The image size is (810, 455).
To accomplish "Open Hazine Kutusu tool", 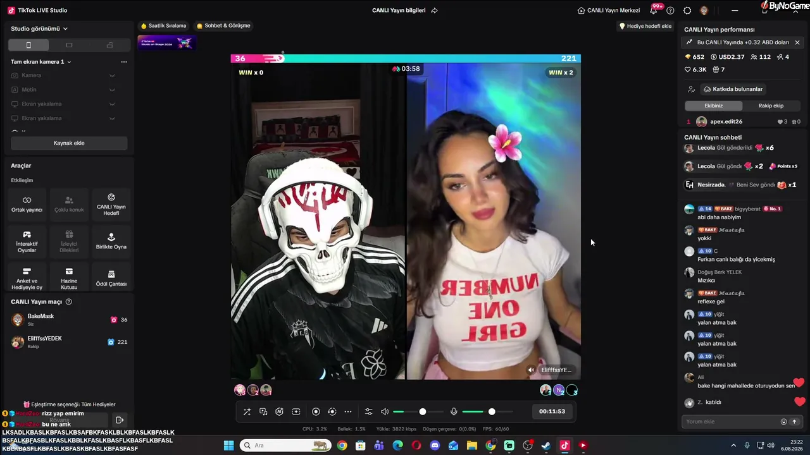I will point(69,279).
